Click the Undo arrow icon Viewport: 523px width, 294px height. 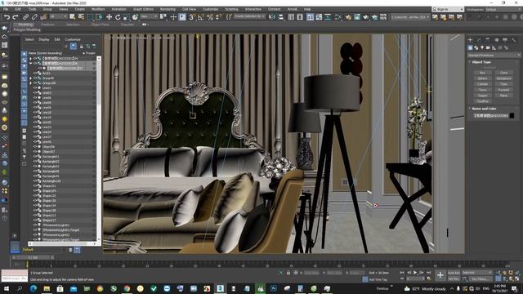tap(7, 17)
